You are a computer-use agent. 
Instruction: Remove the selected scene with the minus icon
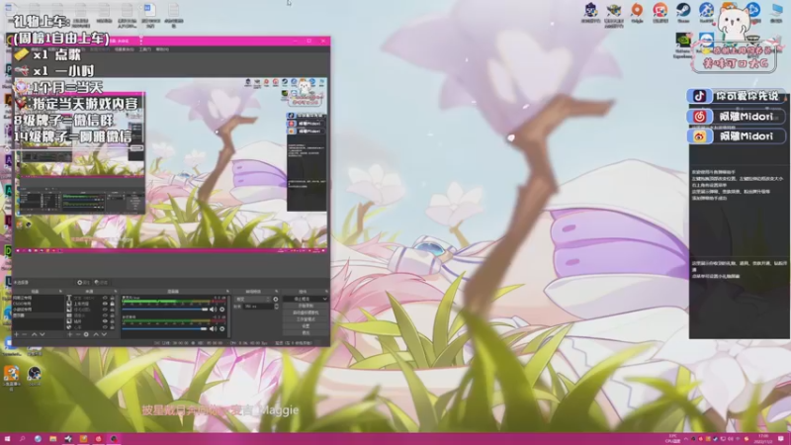pos(24,334)
